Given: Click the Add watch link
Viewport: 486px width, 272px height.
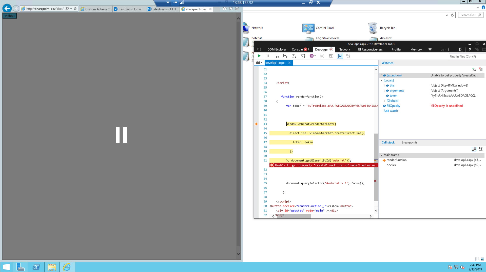Looking at the screenshot, I should [391, 111].
